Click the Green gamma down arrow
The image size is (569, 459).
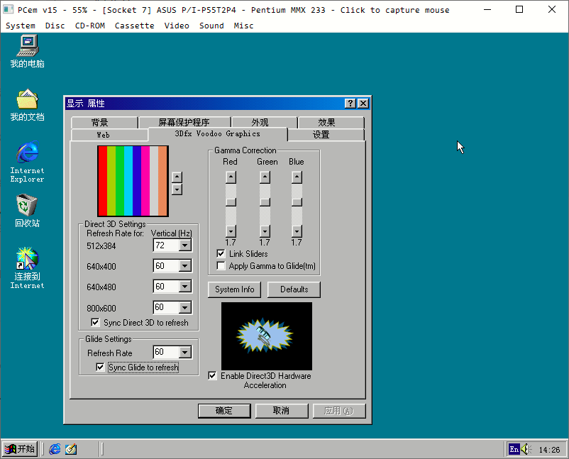265,231
